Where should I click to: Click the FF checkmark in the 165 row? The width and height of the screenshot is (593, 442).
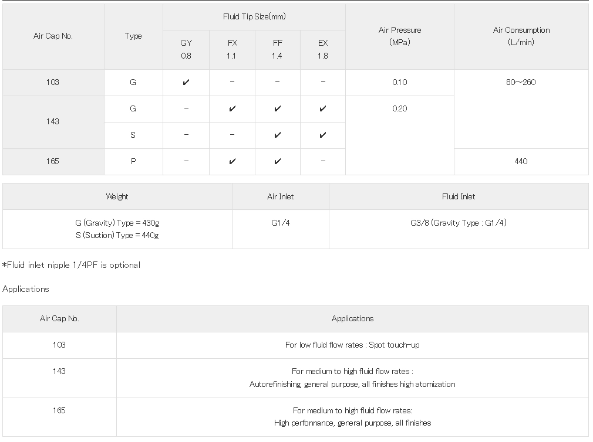click(278, 162)
